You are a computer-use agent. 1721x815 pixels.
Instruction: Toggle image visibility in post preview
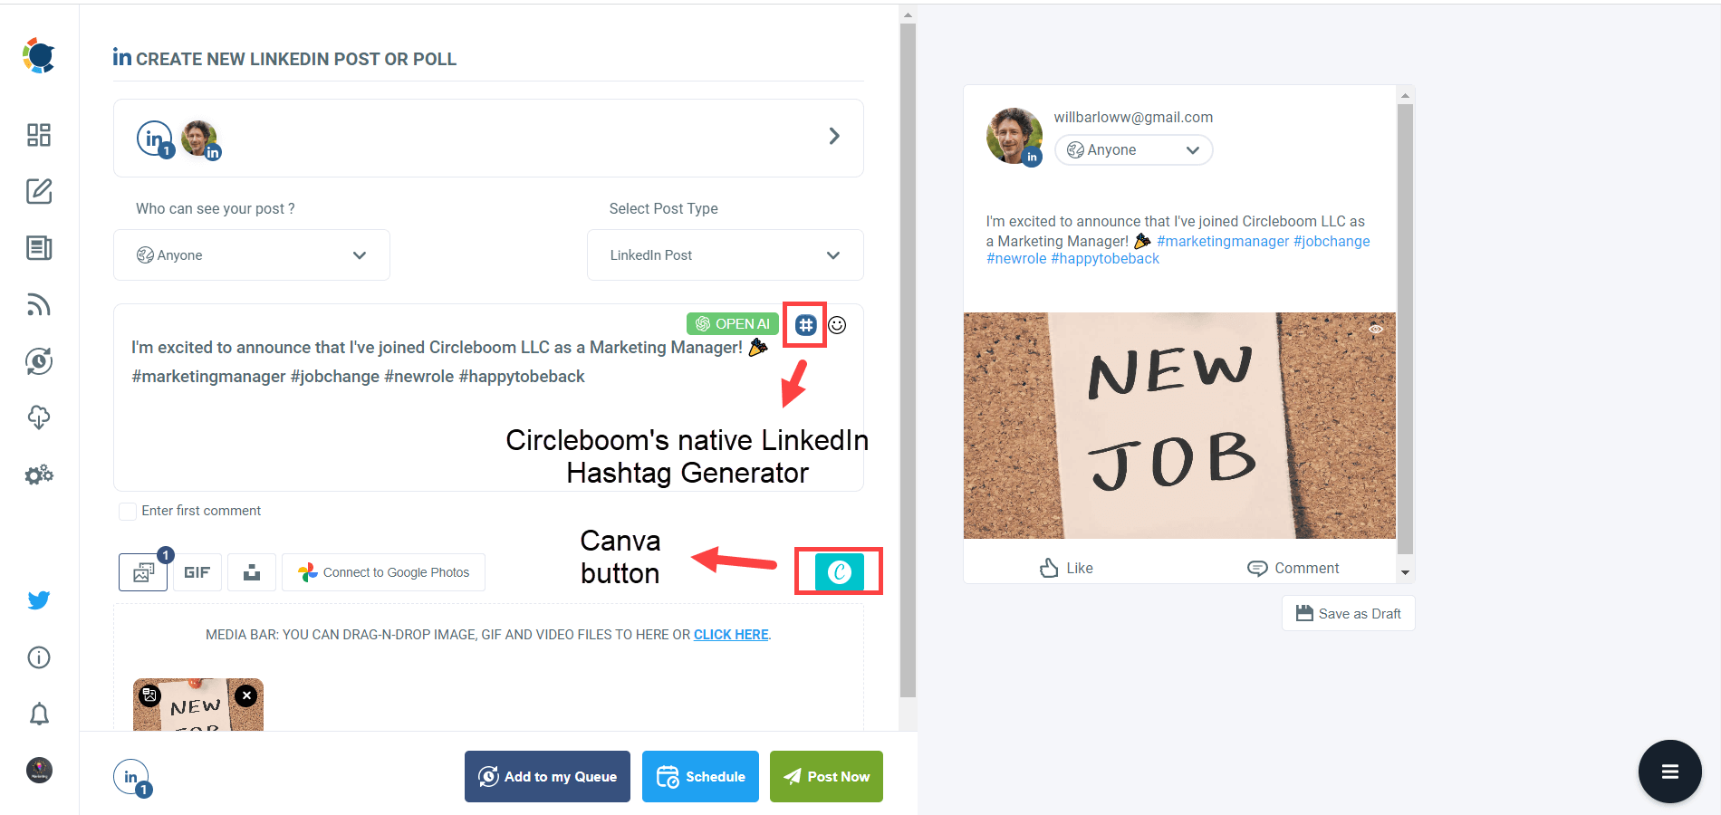click(x=1376, y=330)
